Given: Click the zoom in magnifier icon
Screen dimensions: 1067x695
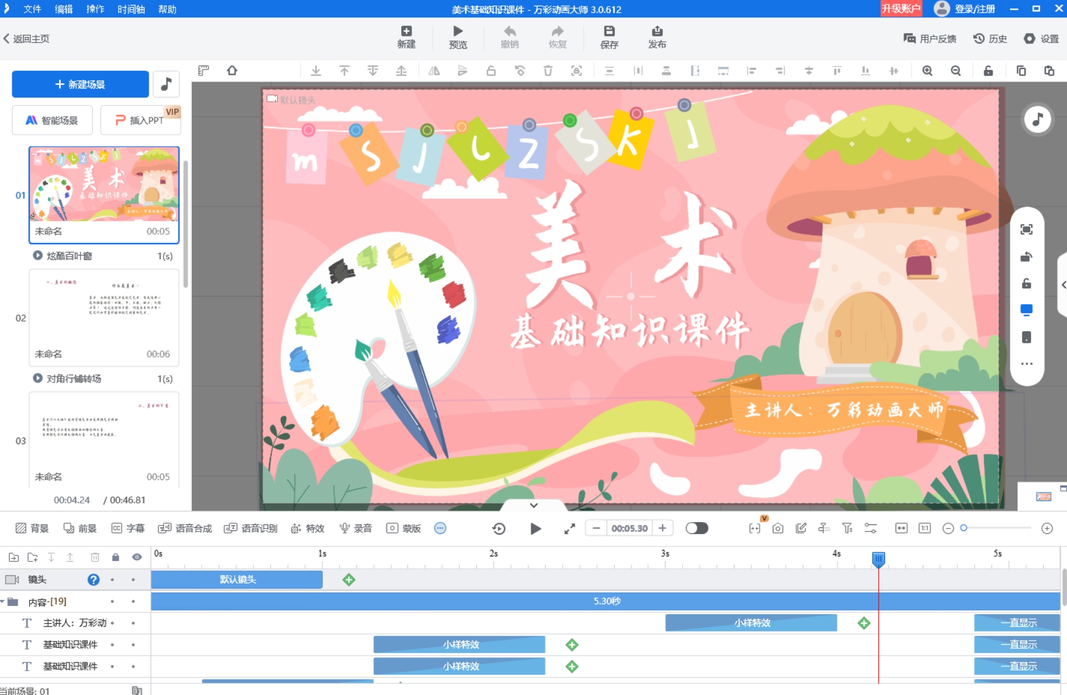Looking at the screenshot, I should coord(927,71).
